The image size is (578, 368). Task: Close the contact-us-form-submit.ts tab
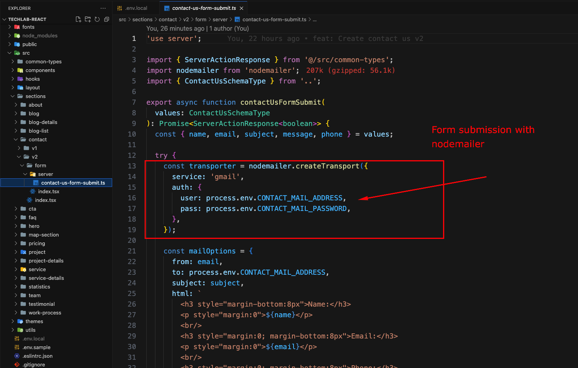pos(242,8)
